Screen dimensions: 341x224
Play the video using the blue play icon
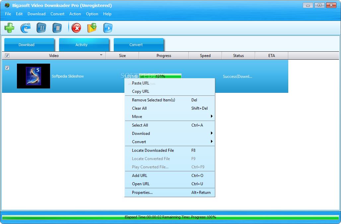(x=107, y=28)
